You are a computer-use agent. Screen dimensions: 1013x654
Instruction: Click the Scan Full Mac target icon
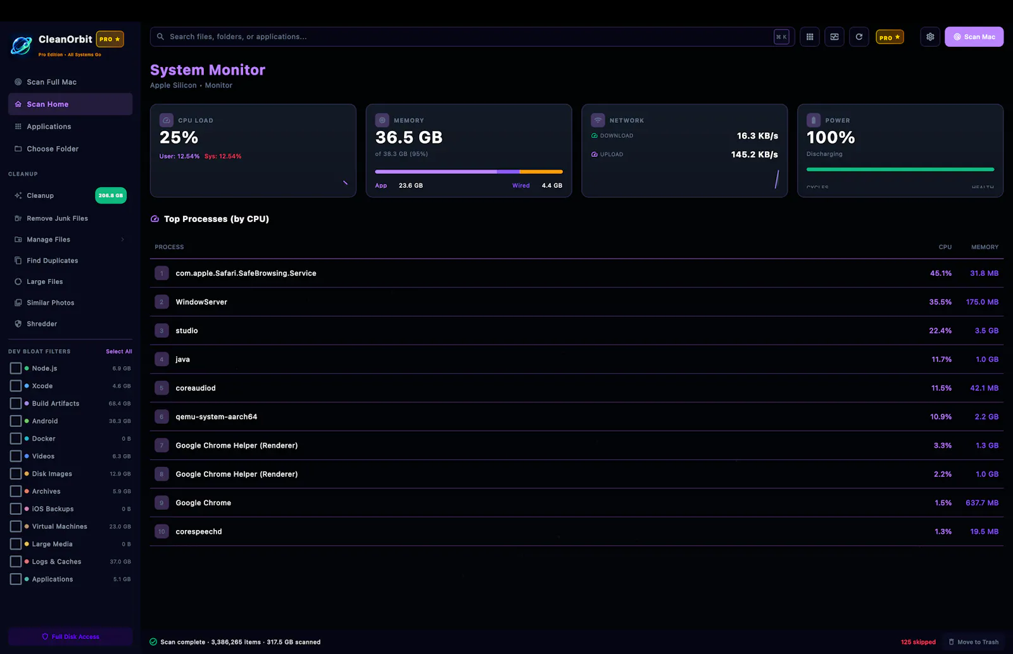(x=18, y=82)
